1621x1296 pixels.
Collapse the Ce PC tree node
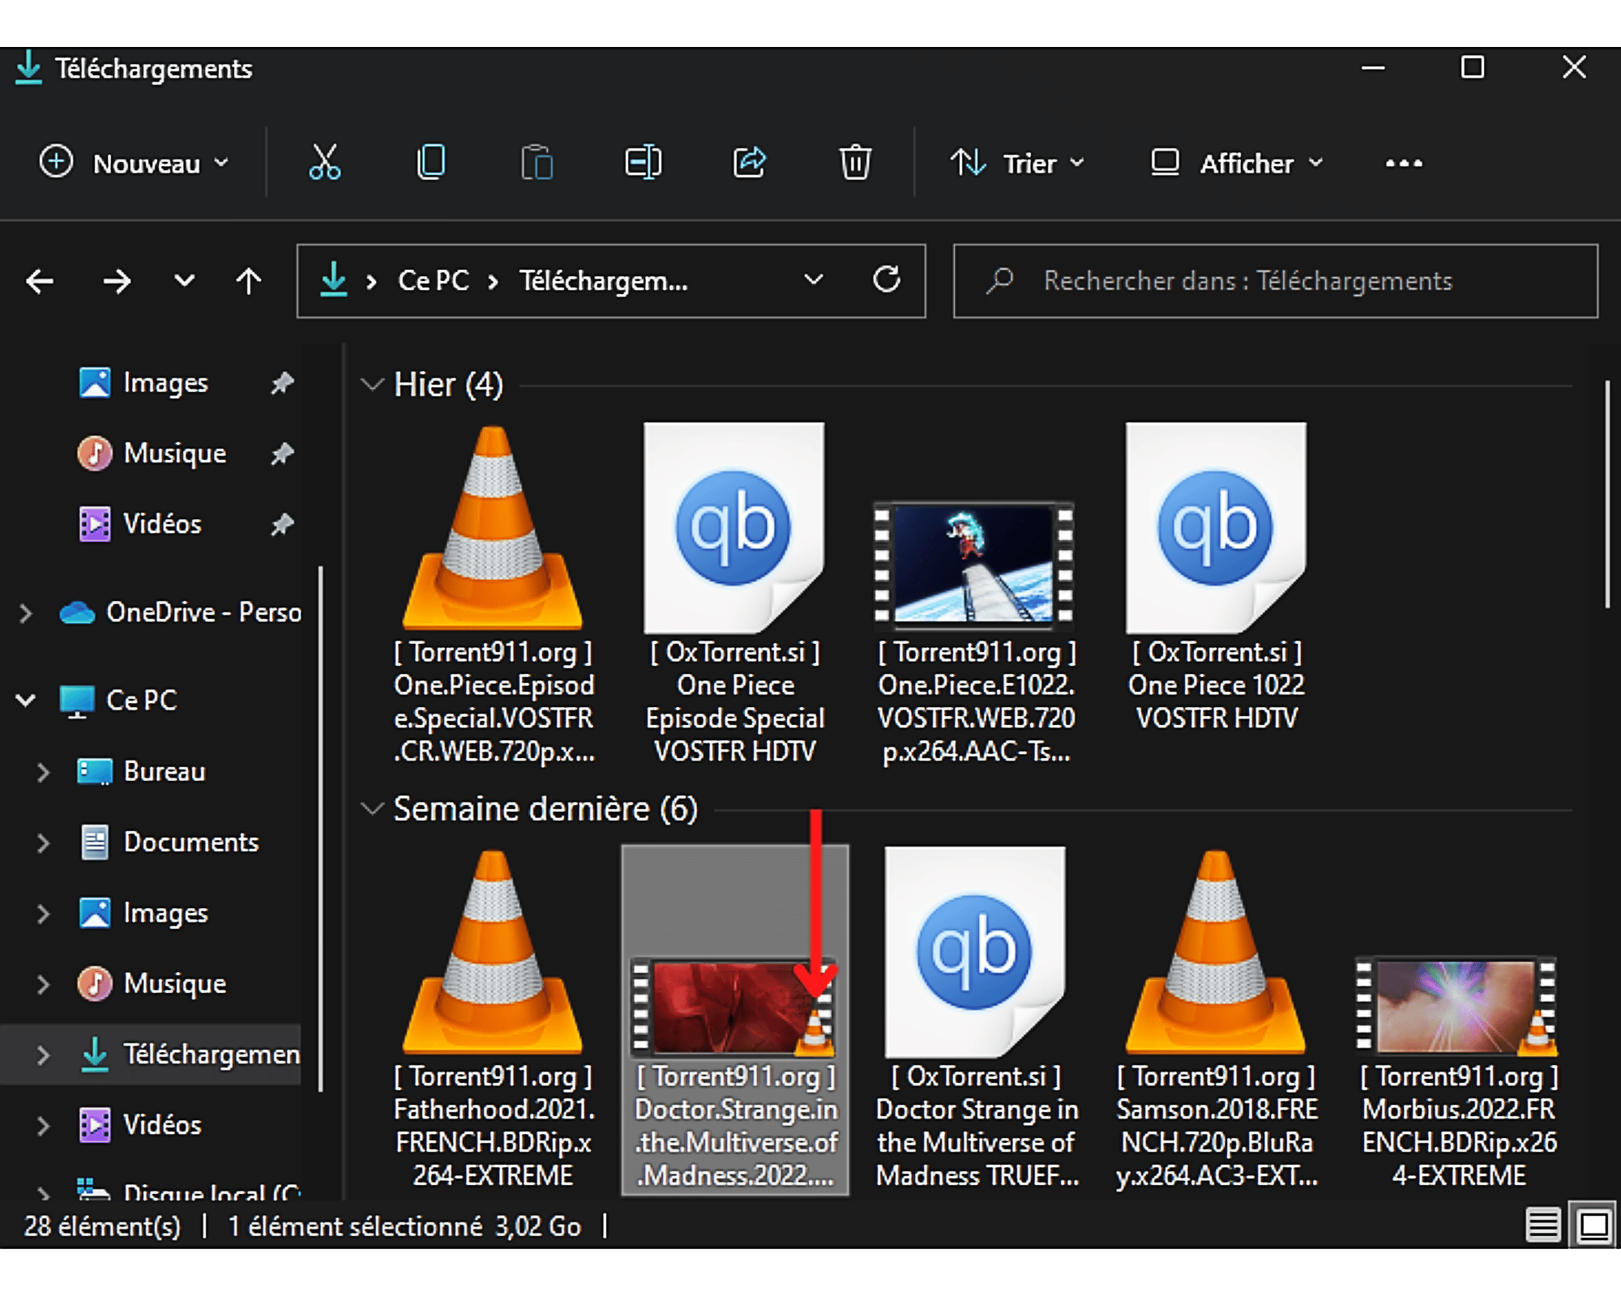[26, 700]
